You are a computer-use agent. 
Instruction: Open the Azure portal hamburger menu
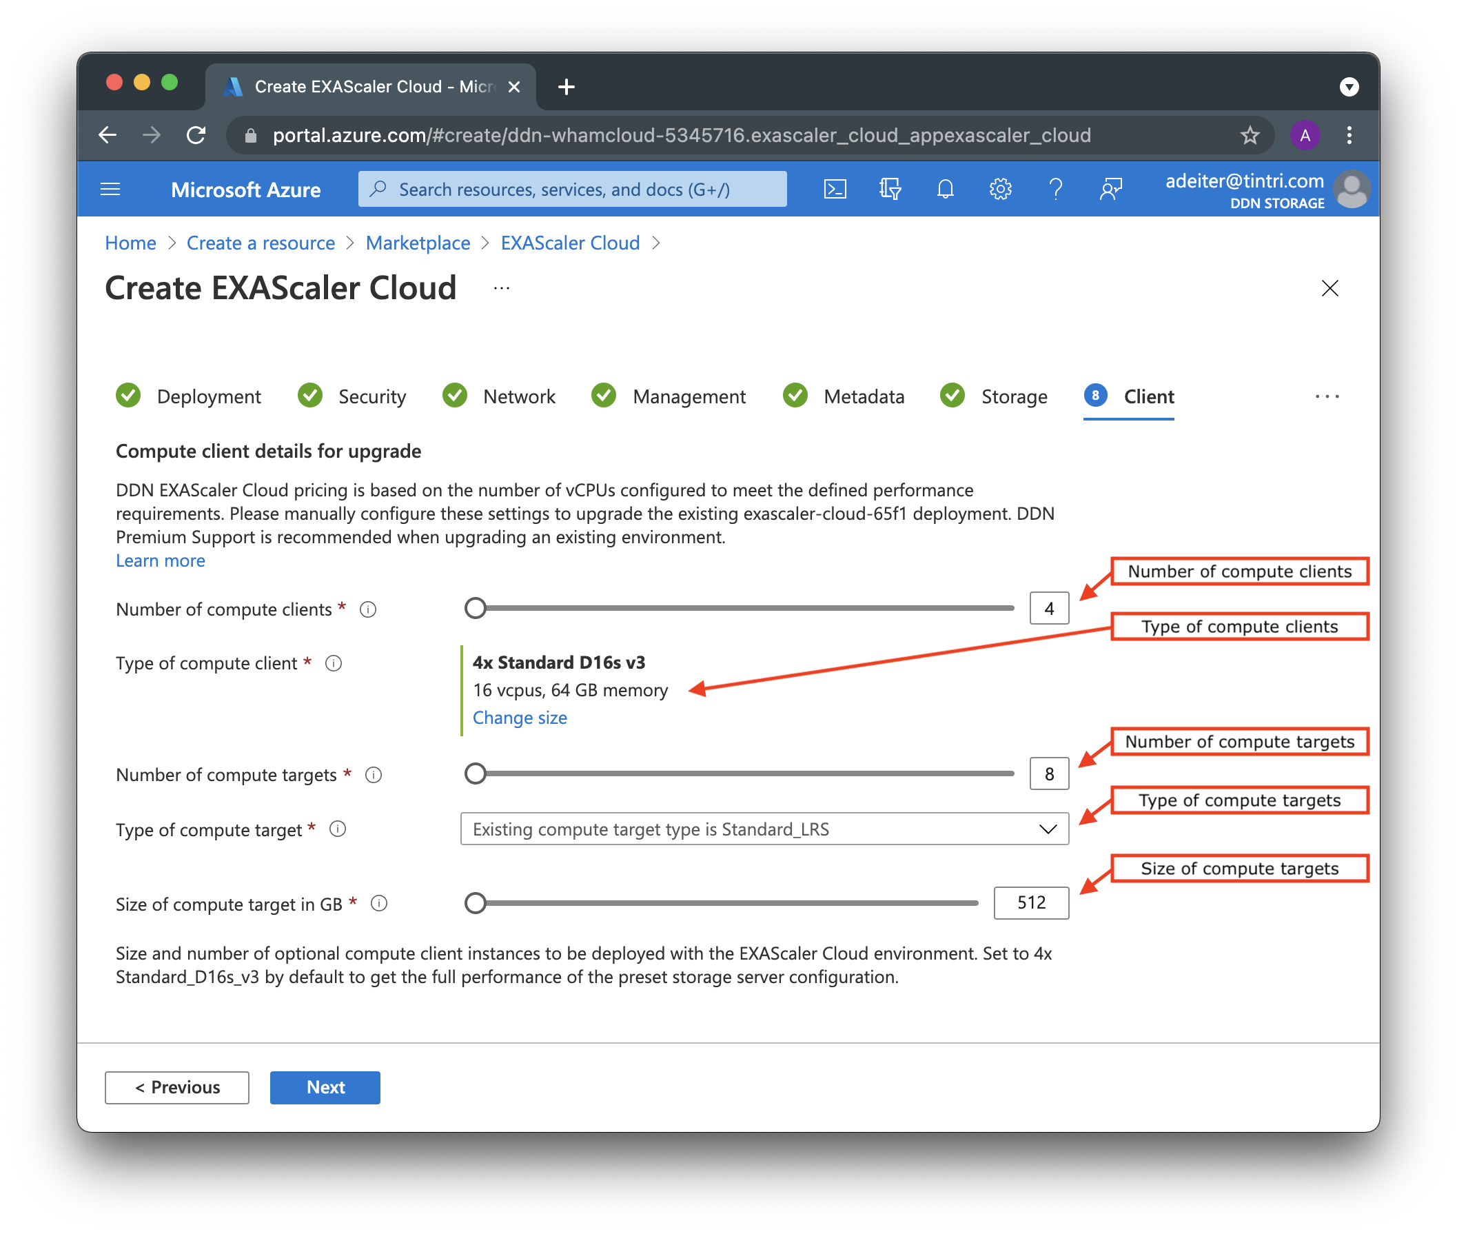point(110,190)
